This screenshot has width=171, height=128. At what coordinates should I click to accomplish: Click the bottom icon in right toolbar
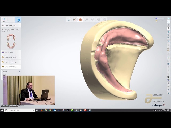coord(168,93)
